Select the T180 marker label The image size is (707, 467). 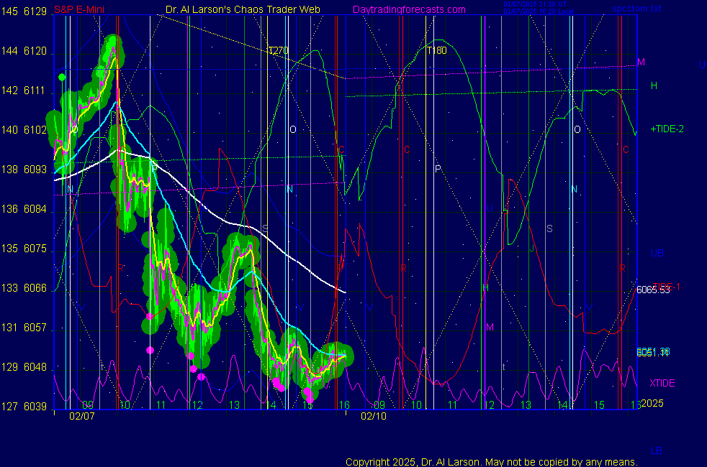(436, 51)
